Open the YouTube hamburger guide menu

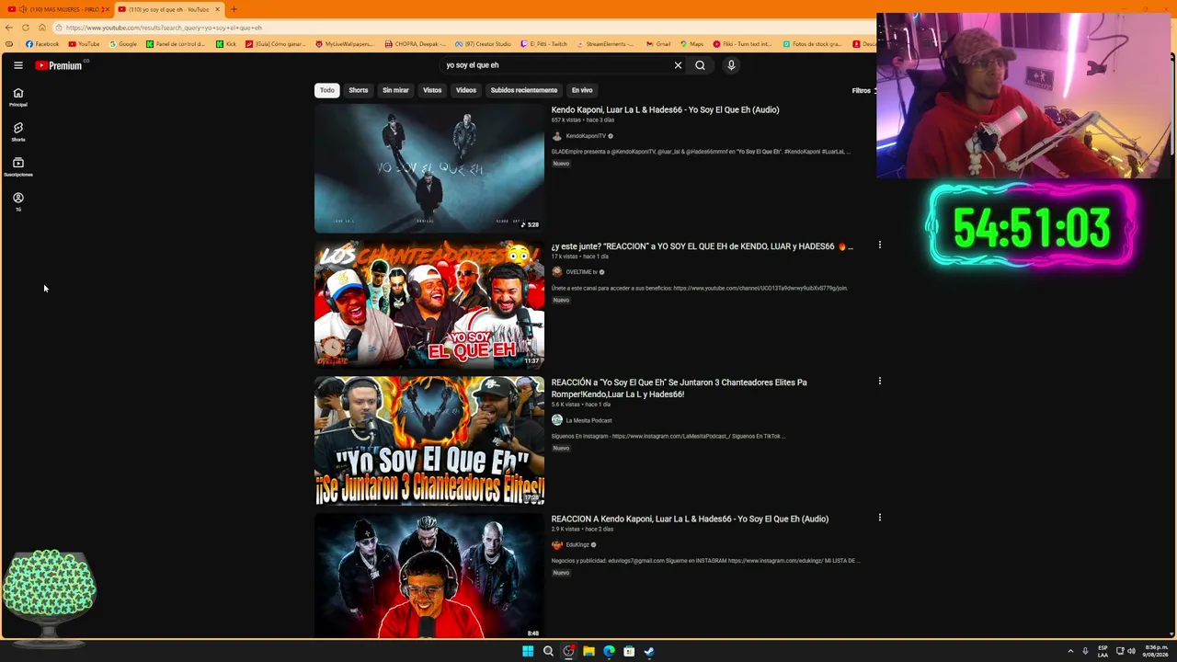tap(18, 65)
